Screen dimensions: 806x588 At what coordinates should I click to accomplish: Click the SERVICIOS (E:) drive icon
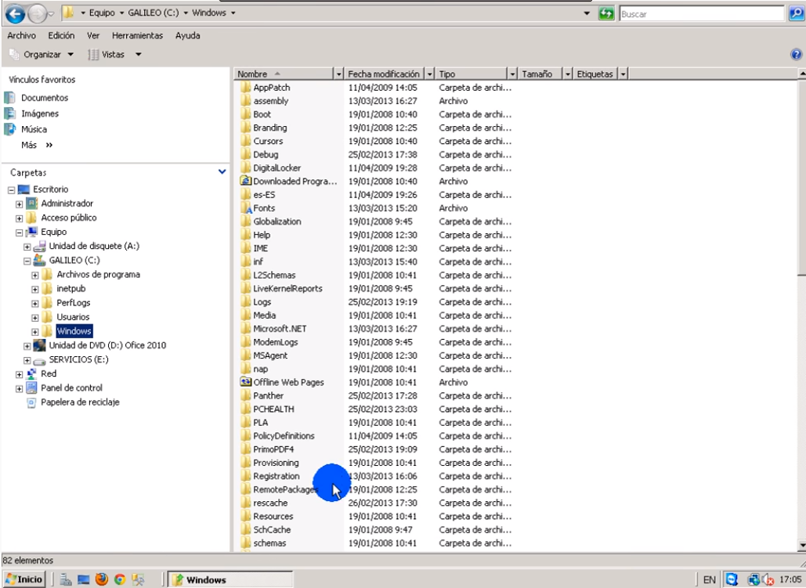pos(40,360)
